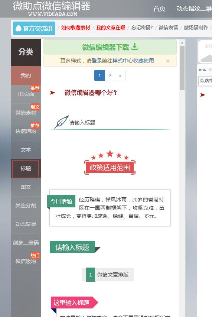
Task: Go to next page with » arrow
Action: (120, 75)
